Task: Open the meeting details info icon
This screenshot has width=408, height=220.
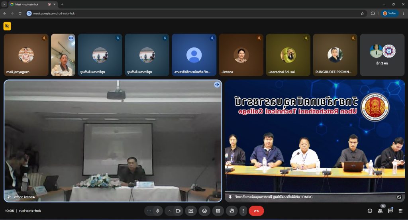Action: click(370, 211)
